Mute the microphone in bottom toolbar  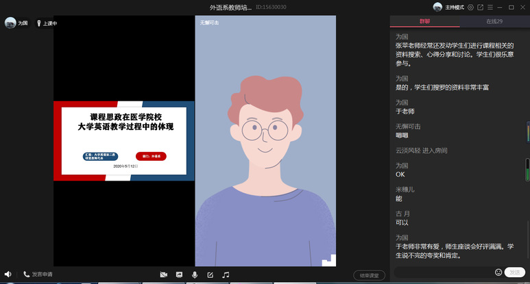(x=195, y=274)
